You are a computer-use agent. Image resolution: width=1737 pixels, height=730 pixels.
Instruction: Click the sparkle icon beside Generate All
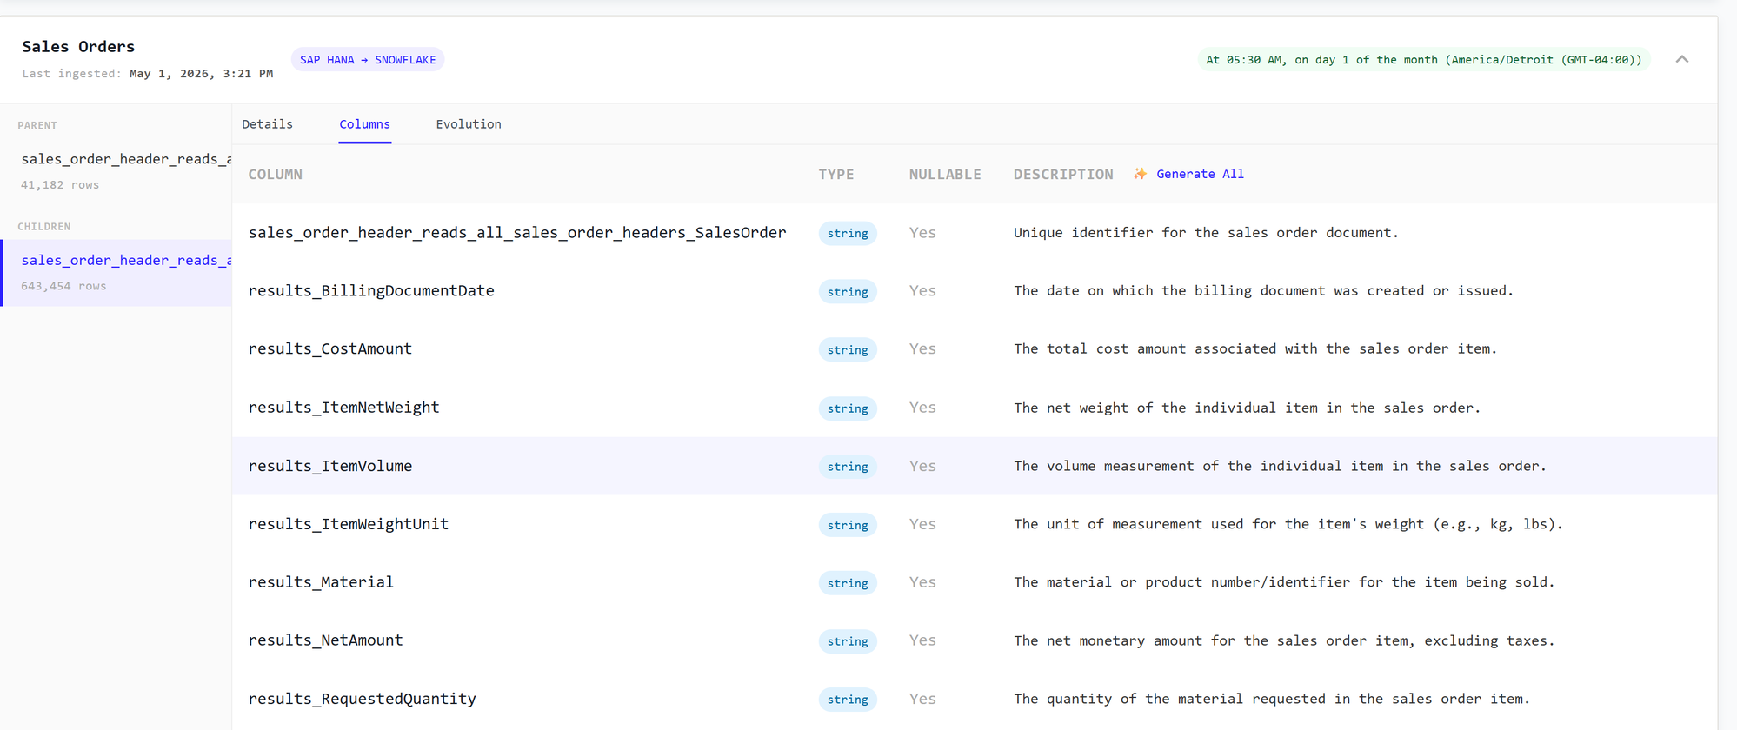pos(1140,174)
